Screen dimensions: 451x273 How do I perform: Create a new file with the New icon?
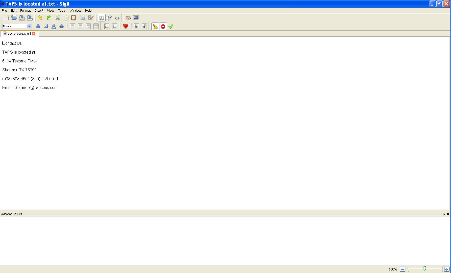click(6, 18)
